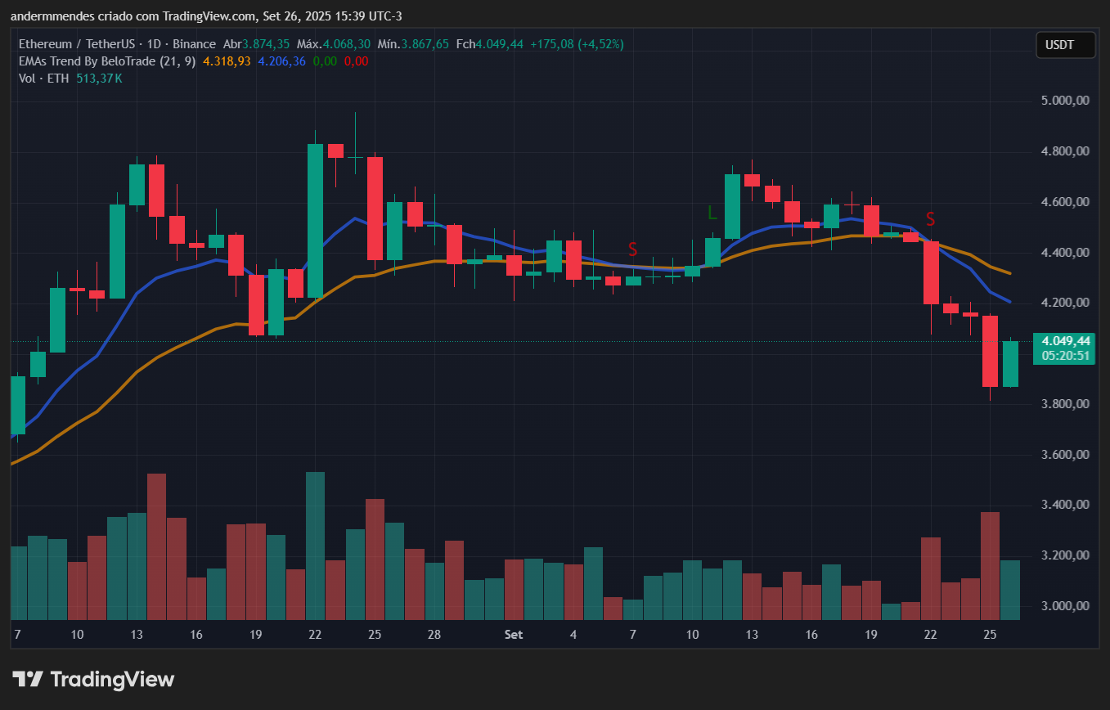
Task: Click the TradingView logo icon
Action: pos(27,679)
